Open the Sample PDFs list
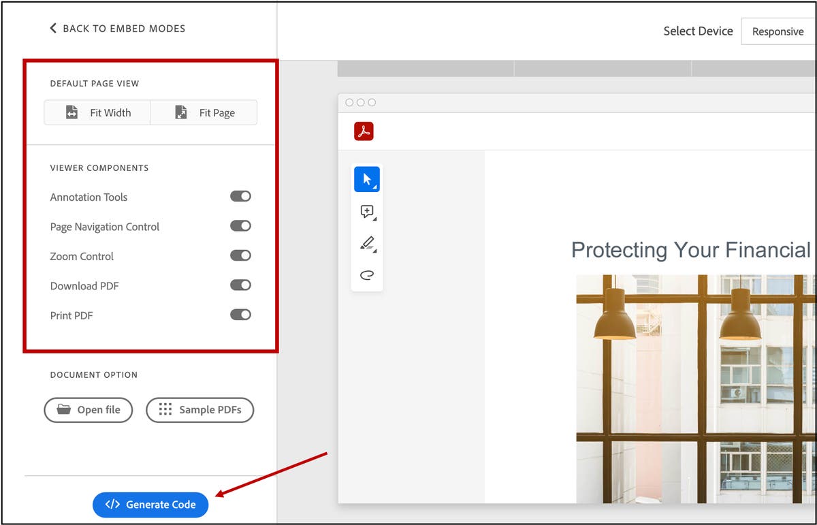 200,410
